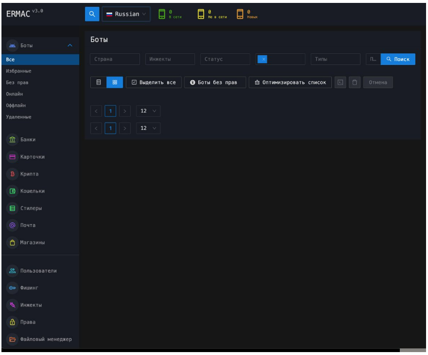Open the Статус filter dropdown
Screen dimensions: 428x355
pyautogui.click(x=225, y=59)
